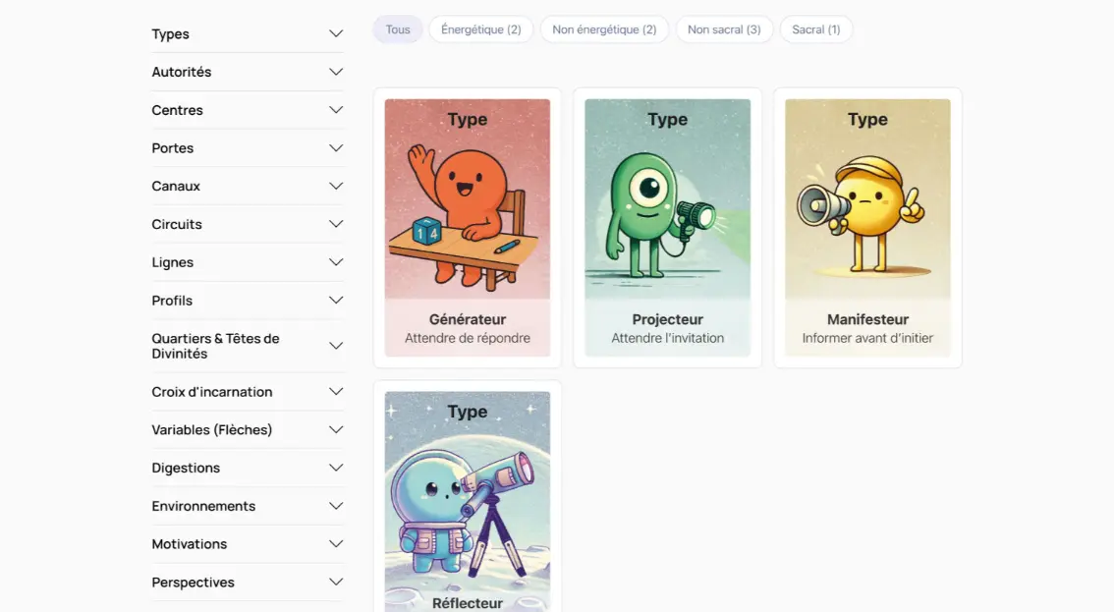This screenshot has height=612, width=1114.
Task: Click the chevron arrow beside Portes
Action: point(336,148)
